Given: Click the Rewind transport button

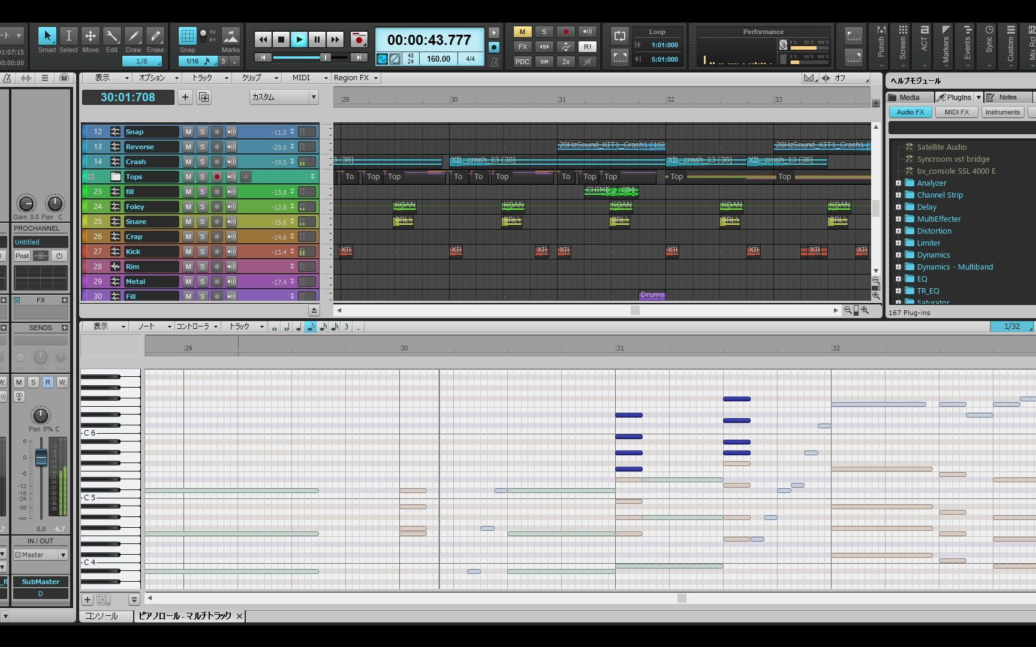Looking at the screenshot, I should coord(263,40).
